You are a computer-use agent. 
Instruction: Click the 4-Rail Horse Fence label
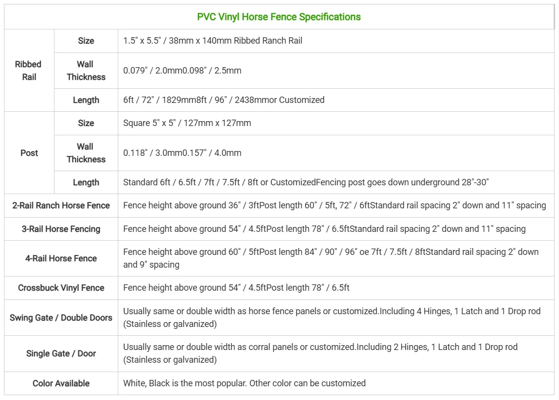61,258
